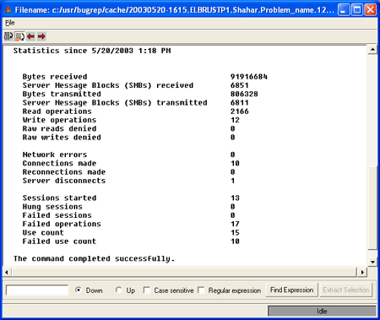Click the 'Sessions started' label
The height and width of the screenshot is (320, 380).
coord(59,198)
